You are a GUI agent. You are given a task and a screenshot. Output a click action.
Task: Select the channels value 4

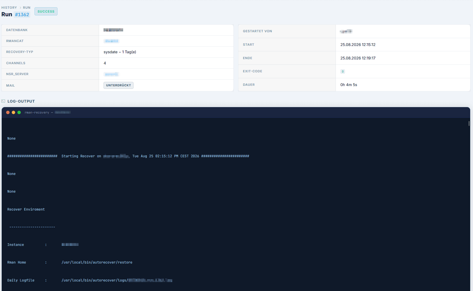click(105, 63)
